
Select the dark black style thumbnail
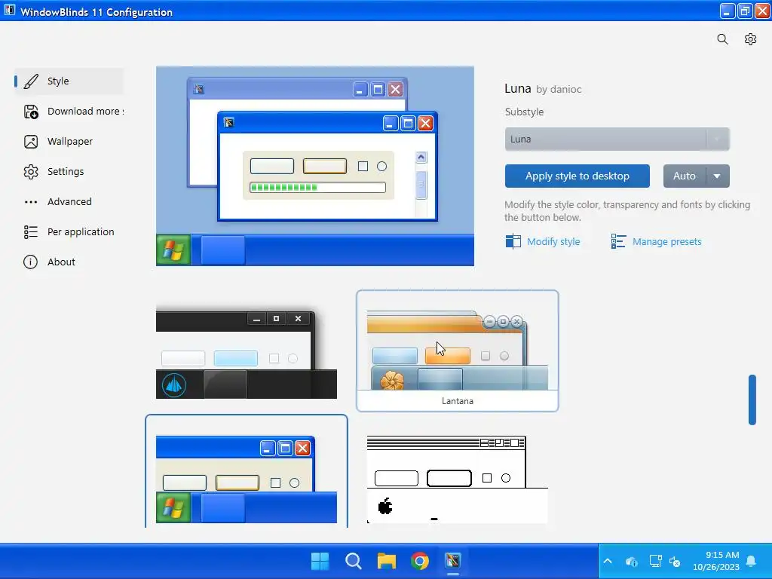[247, 351]
